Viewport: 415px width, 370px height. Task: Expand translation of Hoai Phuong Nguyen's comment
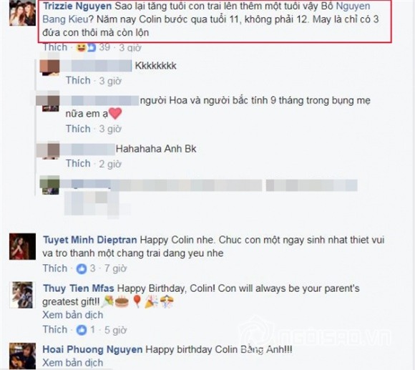(73, 363)
